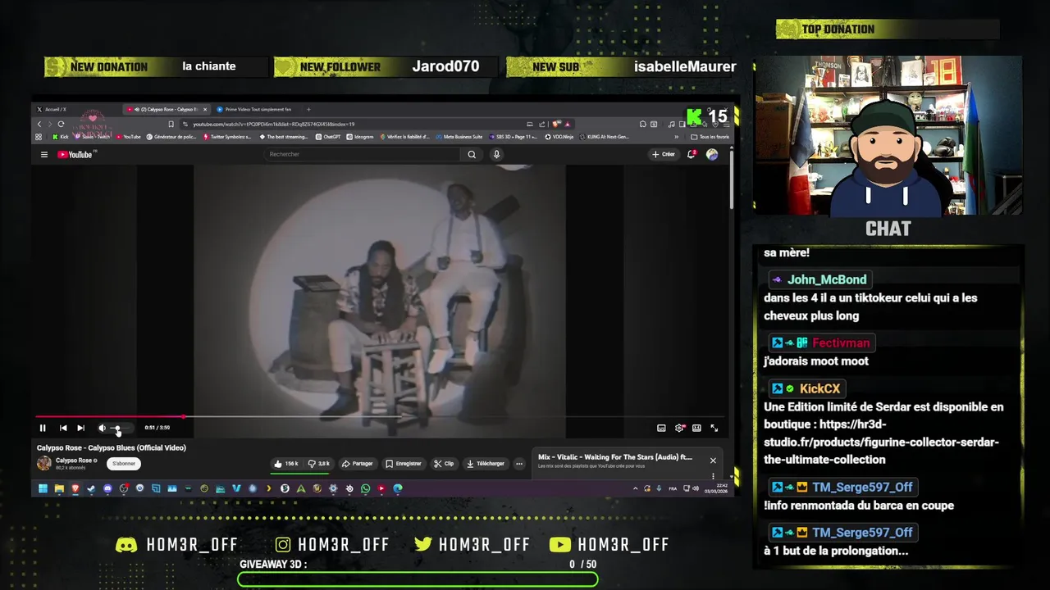Close the Calypso Rose browser tab

point(205,109)
